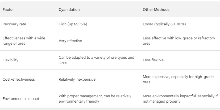
Task: Click Can be adapted to a variety cell
Action: (x=96, y=60)
